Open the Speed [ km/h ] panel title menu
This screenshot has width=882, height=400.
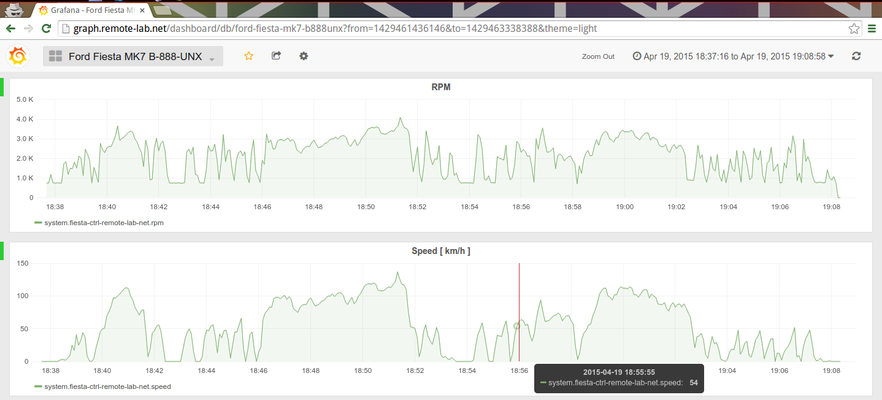pyautogui.click(x=441, y=251)
